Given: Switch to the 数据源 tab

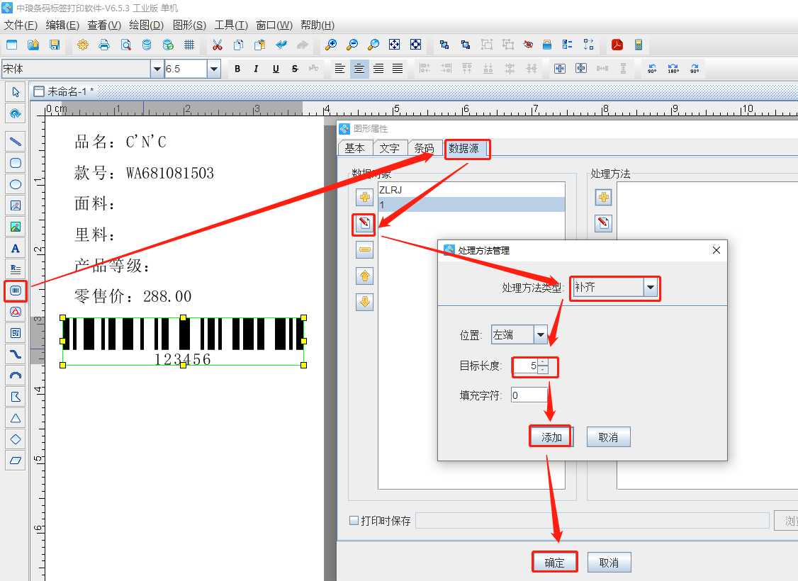Looking at the screenshot, I should tap(467, 148).
